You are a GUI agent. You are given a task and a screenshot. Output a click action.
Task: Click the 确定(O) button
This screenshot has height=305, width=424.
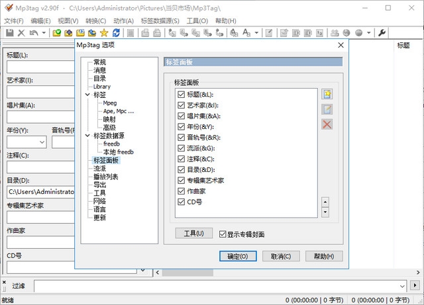pyautogui.click(x=237, y=256)
